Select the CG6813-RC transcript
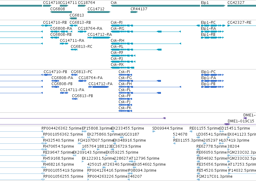The image size is (256, 181). 74,50
